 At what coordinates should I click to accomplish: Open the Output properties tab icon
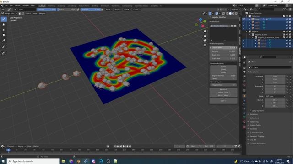(x=244, y=72)
